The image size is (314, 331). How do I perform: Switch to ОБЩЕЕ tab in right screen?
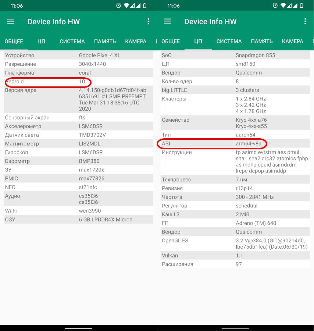pos(171,41)
